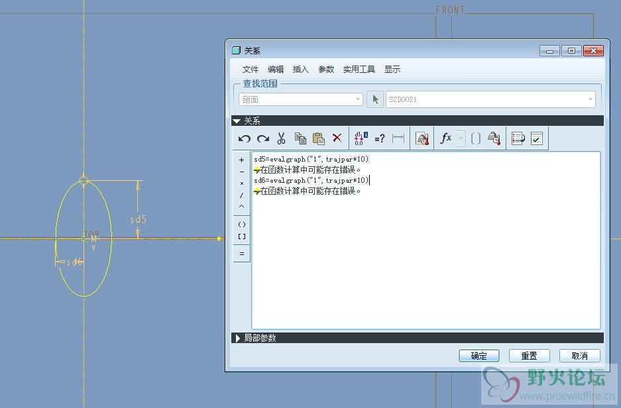Image resolution: width=621 pixels, height=408 pixels.
Task: Insert parentheses into the relation
Action: [x=242, y=225]
